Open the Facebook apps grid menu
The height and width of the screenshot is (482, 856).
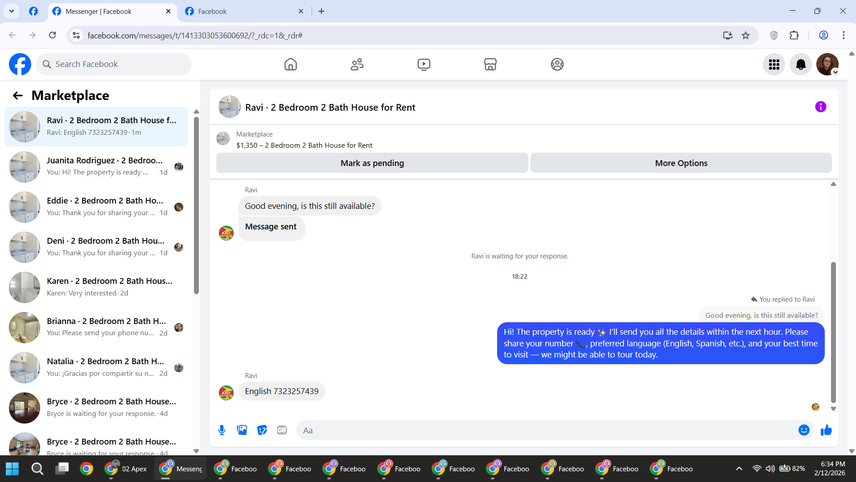coord(774,64)
